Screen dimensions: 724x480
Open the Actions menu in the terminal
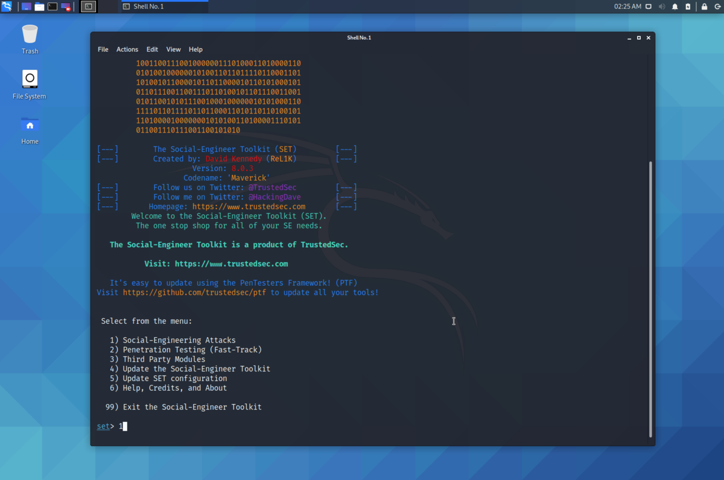(x=127, y=49)
